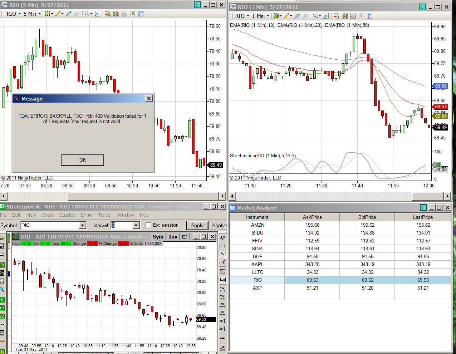The height and width of the screenshot is (354, 456).
Task: Sort Market Analyzer by Instrument column
Action: 257,217
